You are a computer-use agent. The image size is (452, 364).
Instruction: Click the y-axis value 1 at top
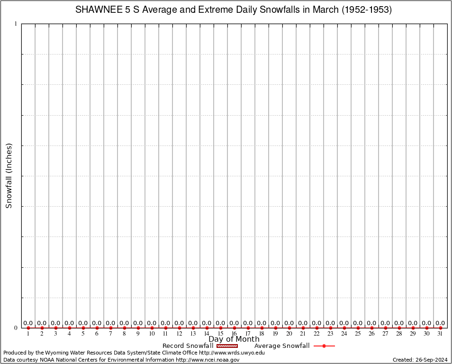click(x=16, y=24)
